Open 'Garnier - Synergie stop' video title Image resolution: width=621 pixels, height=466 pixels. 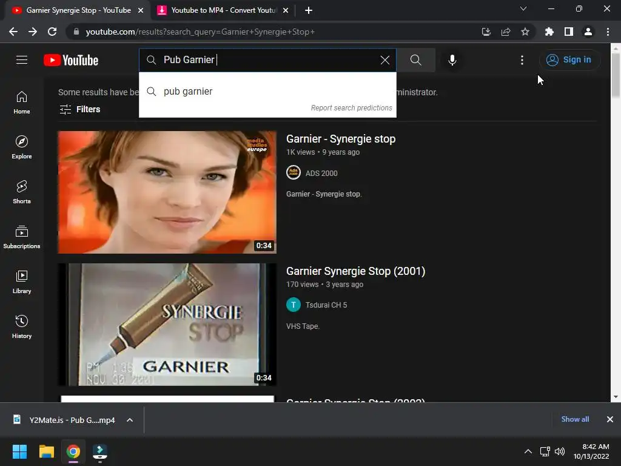click(x=341, y=139)
